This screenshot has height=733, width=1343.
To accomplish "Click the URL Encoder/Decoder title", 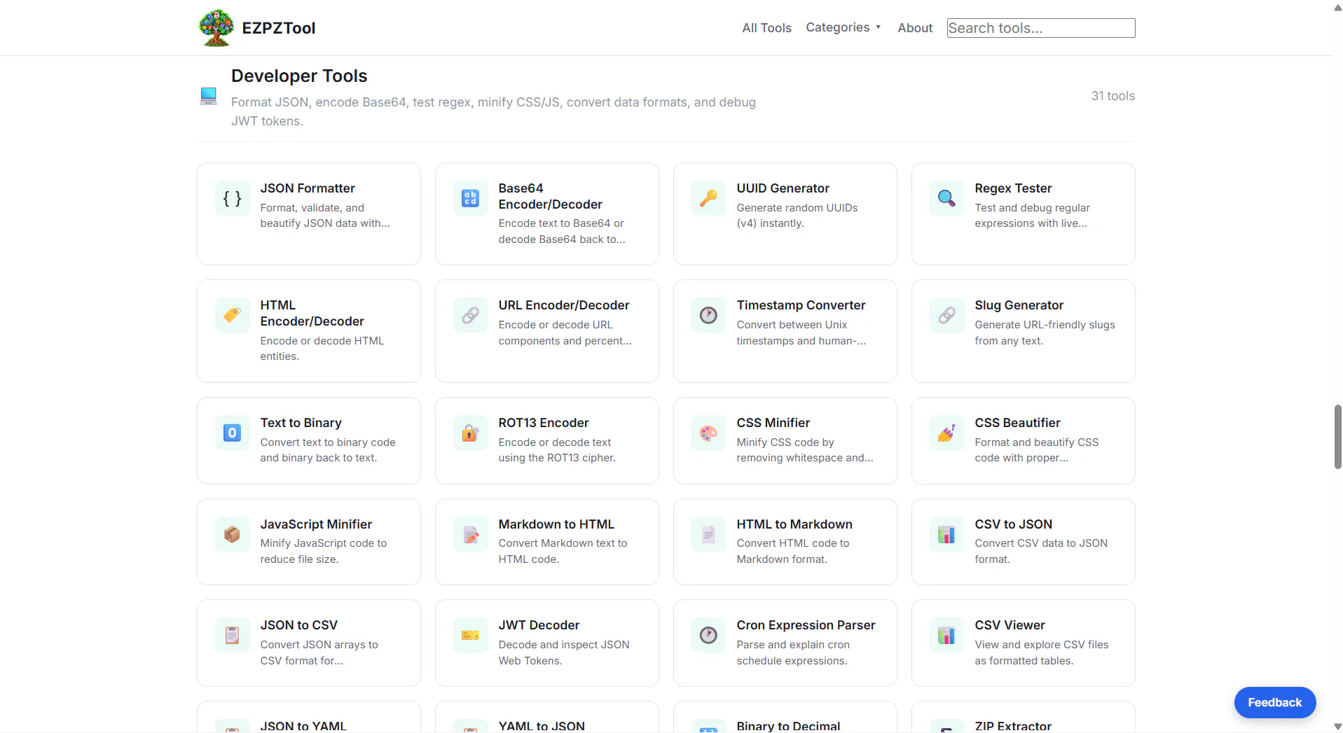I will [x=563, y=305].
